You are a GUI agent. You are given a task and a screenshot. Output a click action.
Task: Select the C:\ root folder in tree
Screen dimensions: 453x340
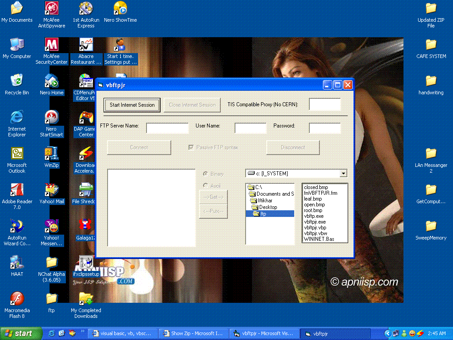[x=258, y=187]
